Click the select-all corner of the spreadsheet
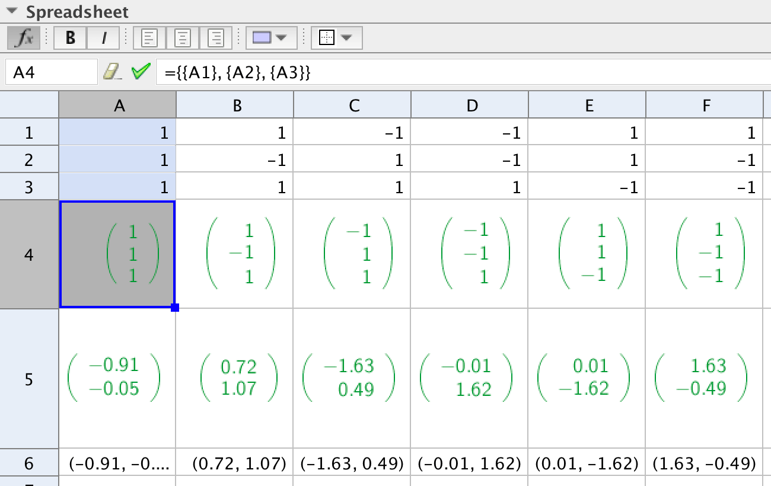 click(x=30, y=105)
